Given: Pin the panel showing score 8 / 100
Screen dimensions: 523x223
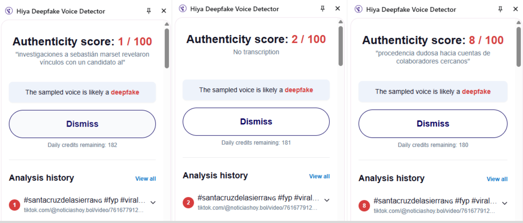Looking at the screenshot, I should (500, 9).
